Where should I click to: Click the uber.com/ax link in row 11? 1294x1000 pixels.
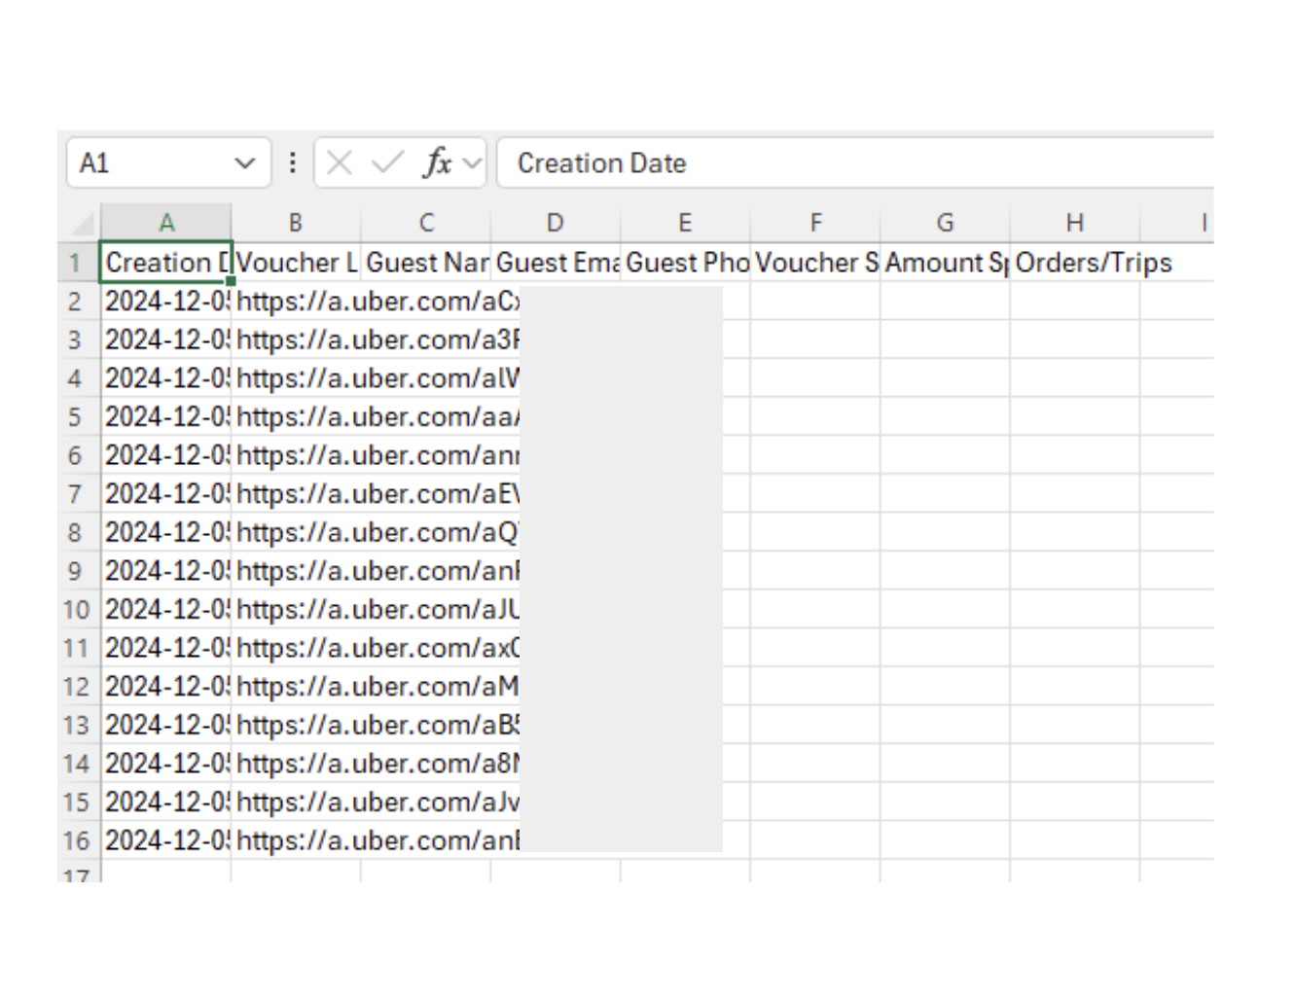pos(377,648)
